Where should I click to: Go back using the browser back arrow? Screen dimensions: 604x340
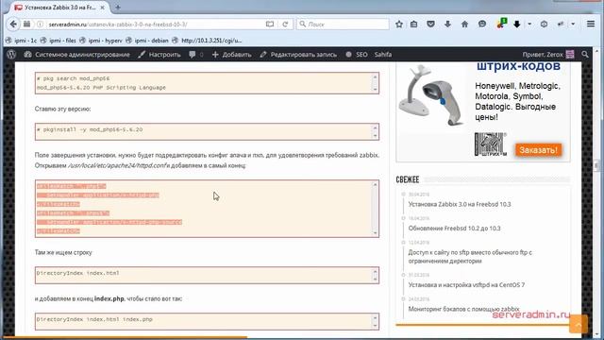click(x=13, y=24)
